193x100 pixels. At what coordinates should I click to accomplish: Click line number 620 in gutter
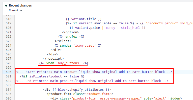pos(9,28)
